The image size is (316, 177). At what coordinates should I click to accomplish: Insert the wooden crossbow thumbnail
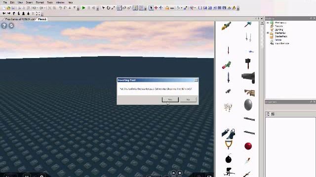click(x=249, y=93)
